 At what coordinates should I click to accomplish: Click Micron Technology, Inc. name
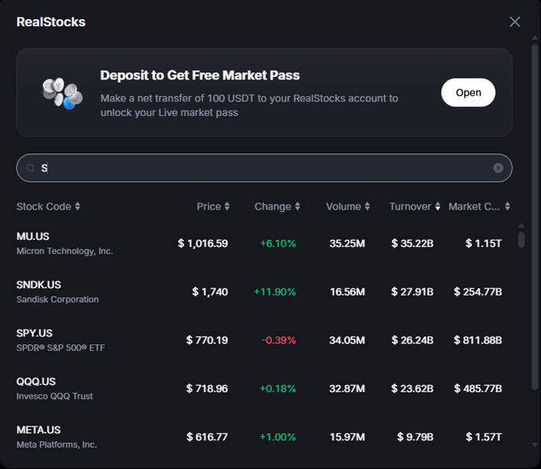65,251
